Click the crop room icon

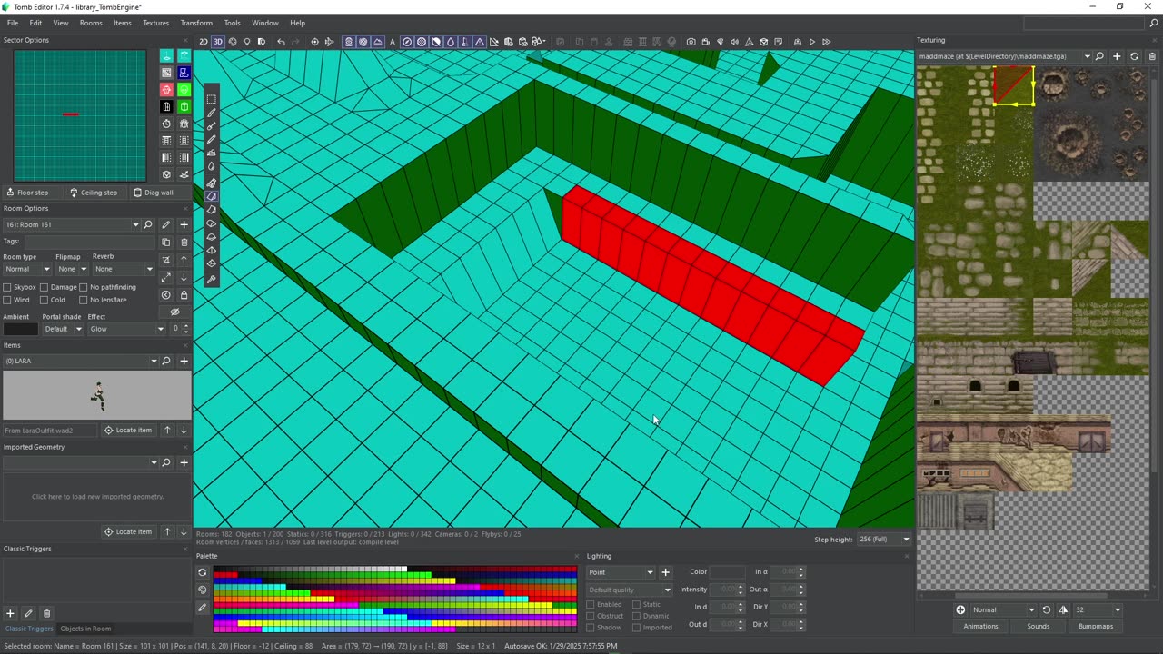coord(165,260)
